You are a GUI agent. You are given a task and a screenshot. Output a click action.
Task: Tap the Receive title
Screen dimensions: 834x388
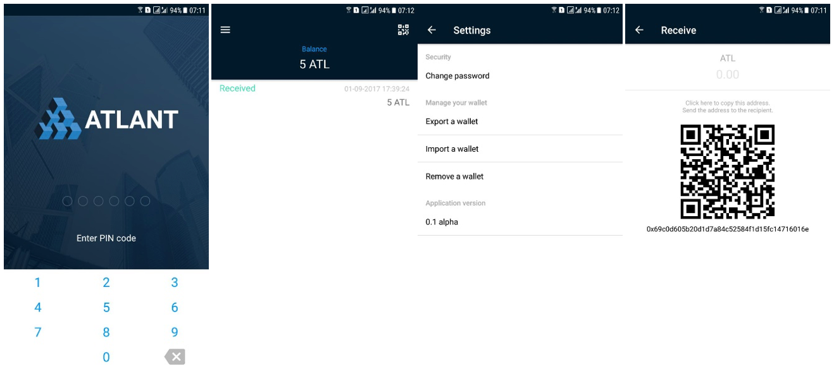pos(678,30)
